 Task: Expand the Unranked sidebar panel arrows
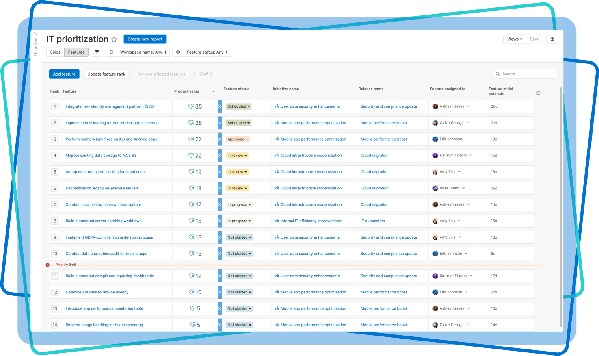[36, 34]
